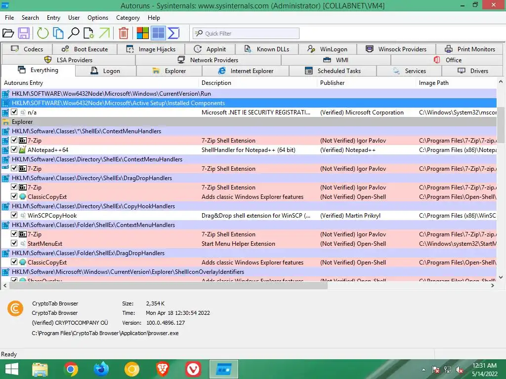Sort by the Publisher column header

[367, 83]
